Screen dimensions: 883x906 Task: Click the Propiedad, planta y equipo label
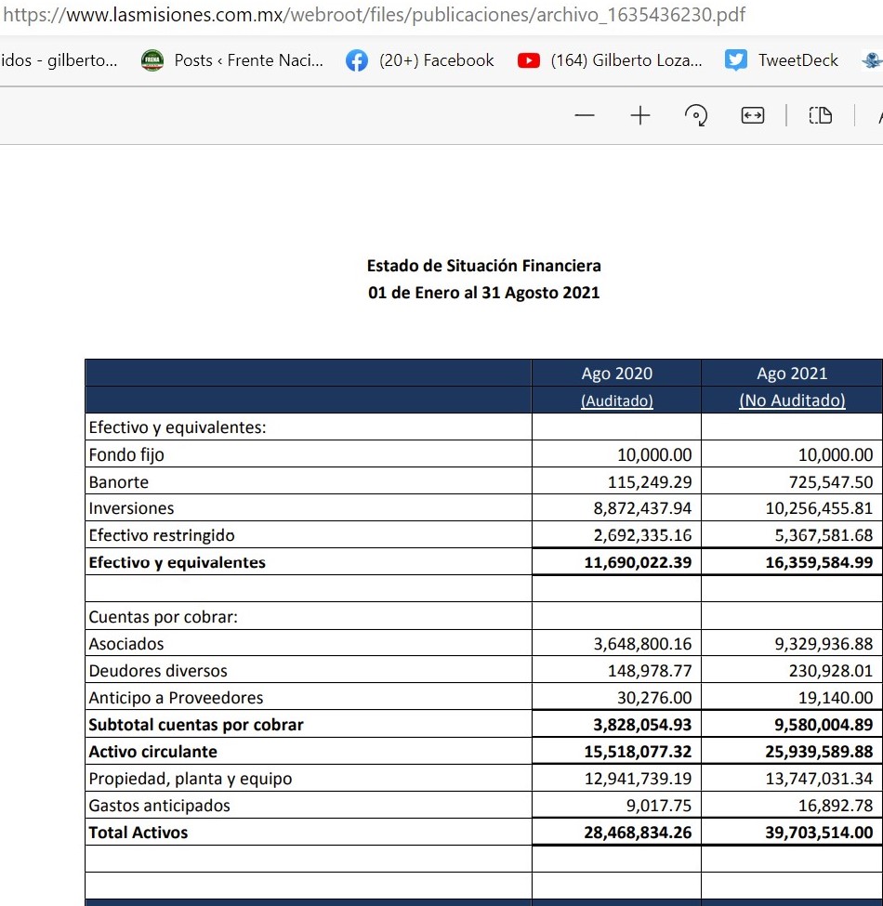[x=190, y=779]
